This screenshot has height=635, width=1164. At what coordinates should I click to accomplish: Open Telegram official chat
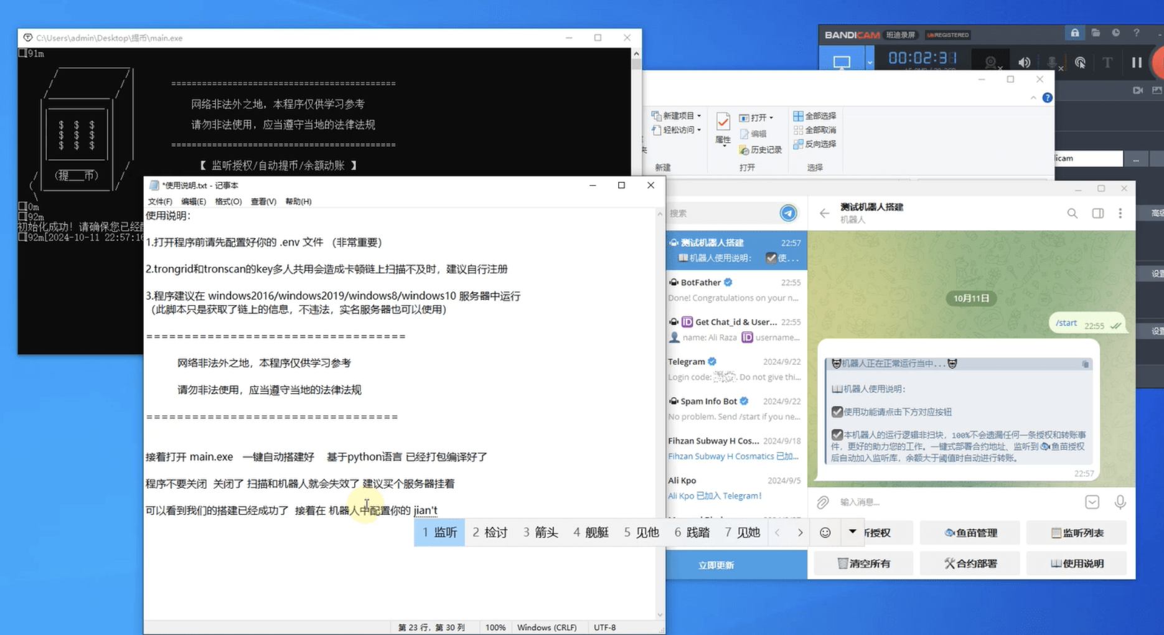pos(736,370)
